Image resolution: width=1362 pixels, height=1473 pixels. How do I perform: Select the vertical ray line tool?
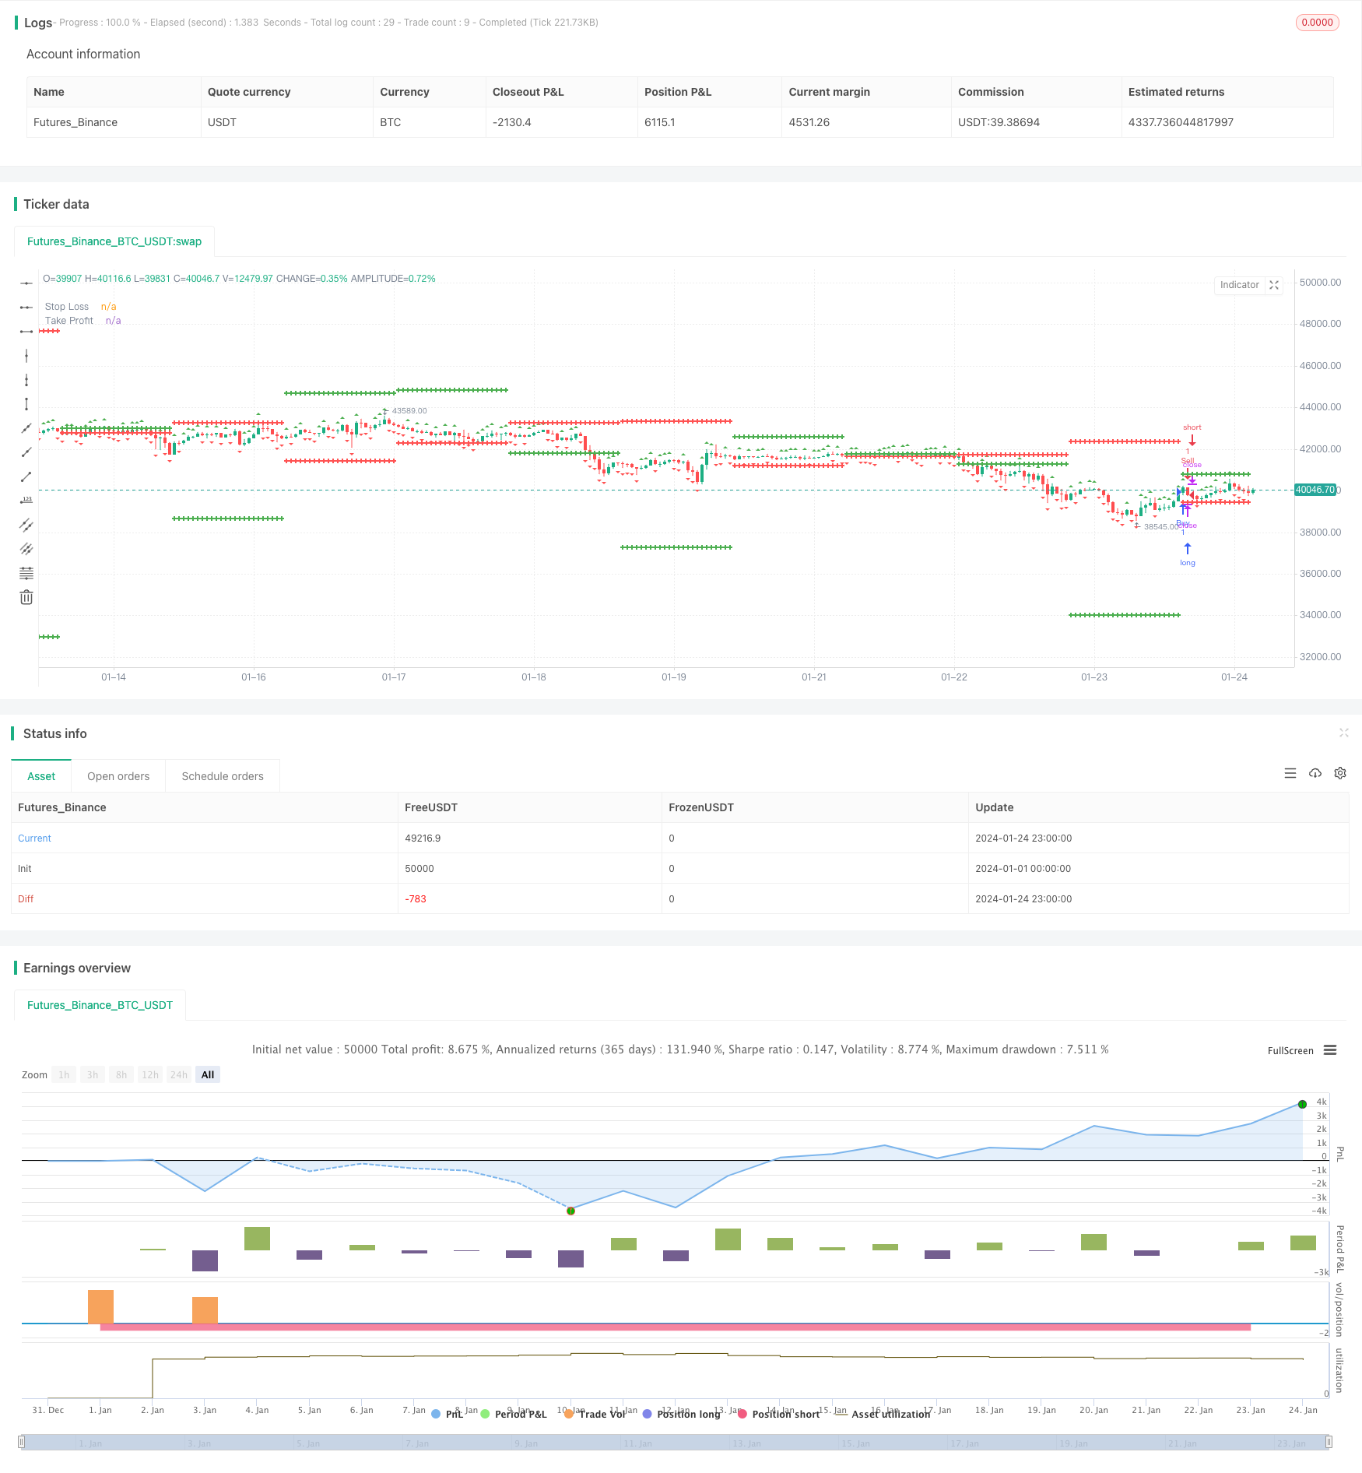[26, 380]
